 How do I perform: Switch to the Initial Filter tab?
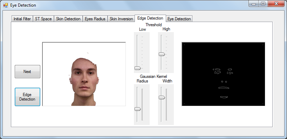click(22, 19)
